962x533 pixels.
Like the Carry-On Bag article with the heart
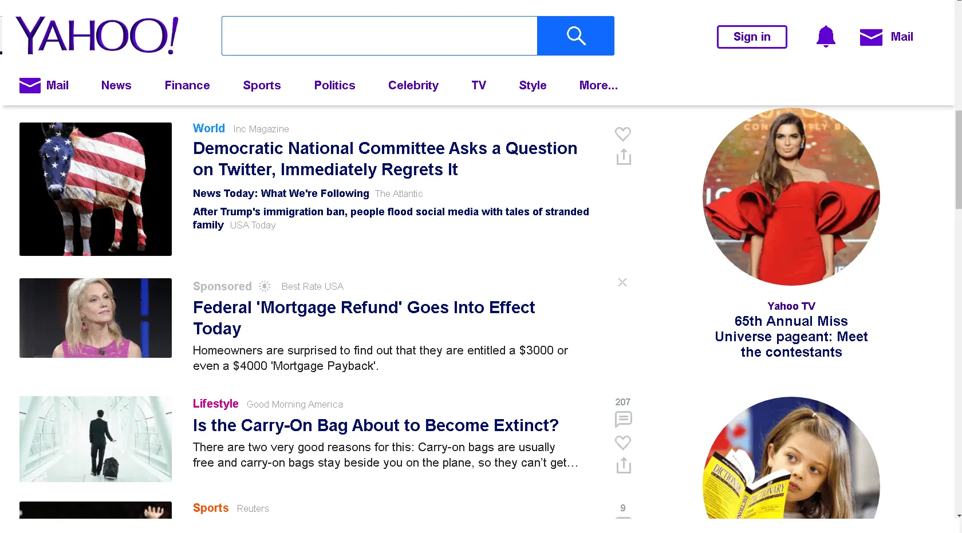point(623,443)
